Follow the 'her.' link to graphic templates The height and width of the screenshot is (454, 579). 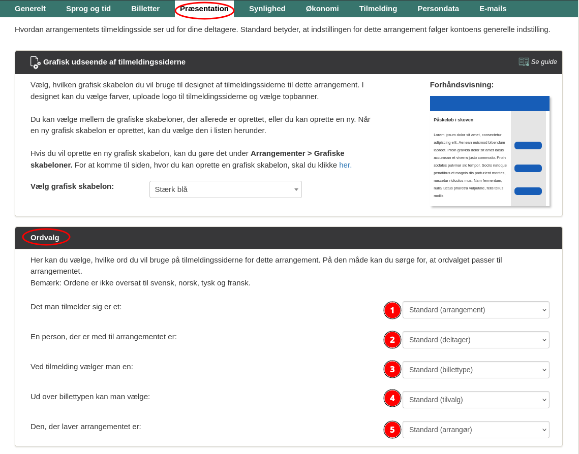click(x=345, y=165)
